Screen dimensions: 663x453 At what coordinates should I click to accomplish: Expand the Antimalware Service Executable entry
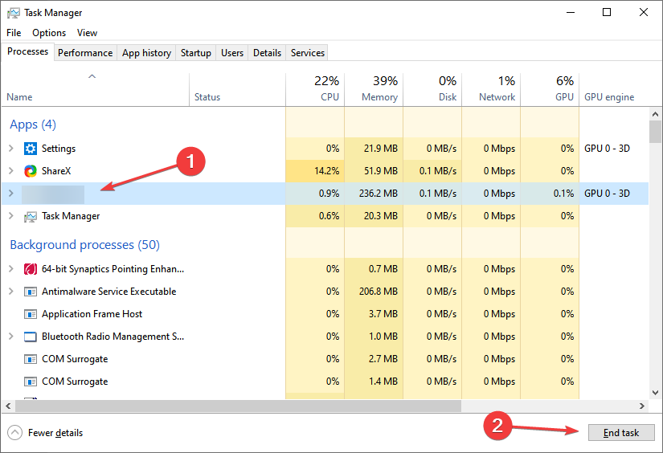point(10,292)
